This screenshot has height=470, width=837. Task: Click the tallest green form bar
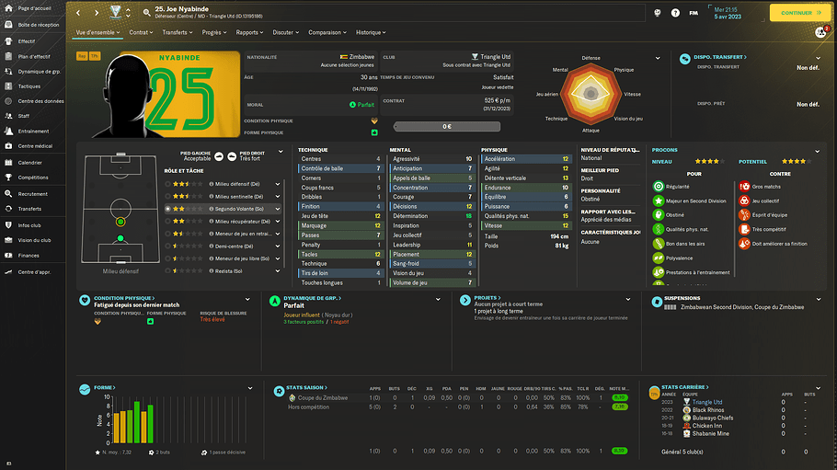pyautogui.click(x=137, y=422)
